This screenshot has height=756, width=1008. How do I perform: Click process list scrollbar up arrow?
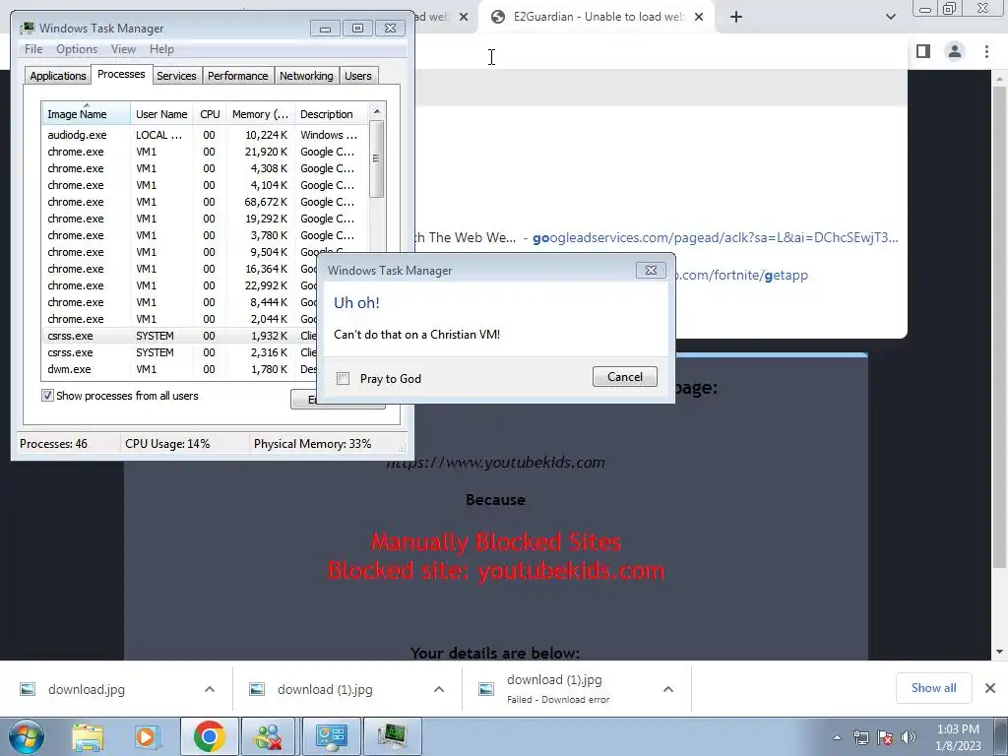coord(377,111)
